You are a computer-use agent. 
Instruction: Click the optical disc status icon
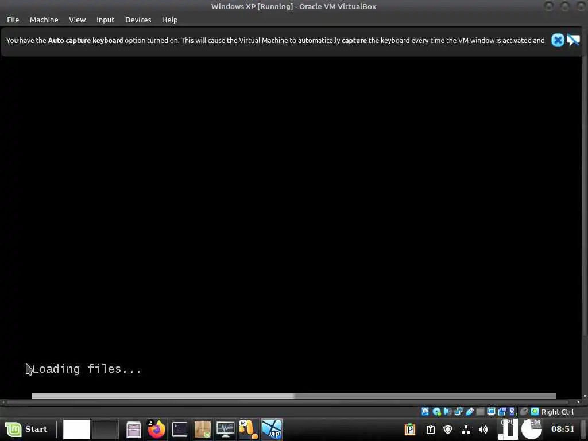pos(436,412)
